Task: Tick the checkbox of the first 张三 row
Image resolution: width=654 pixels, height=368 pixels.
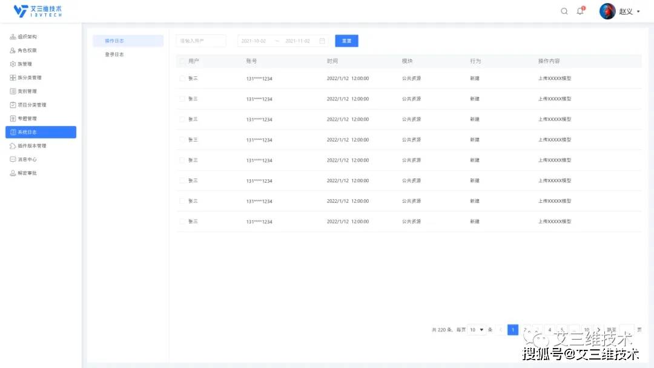Action: 182,78
